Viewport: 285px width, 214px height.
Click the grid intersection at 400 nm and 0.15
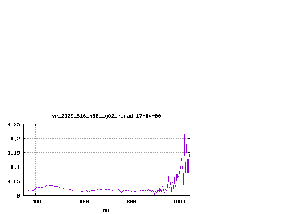(36, 153)
